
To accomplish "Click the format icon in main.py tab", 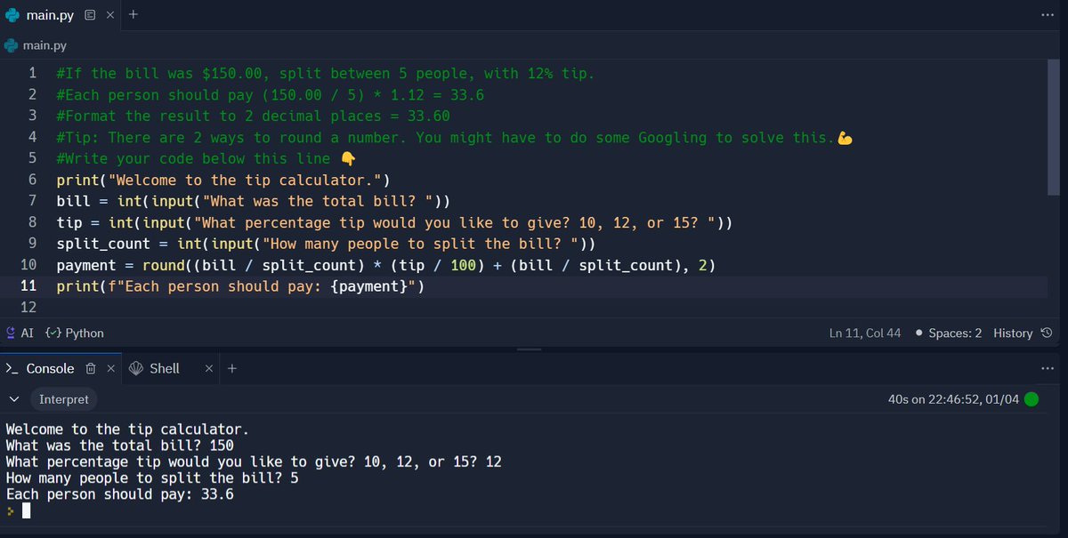I will 90,15.
